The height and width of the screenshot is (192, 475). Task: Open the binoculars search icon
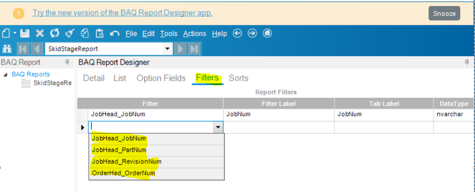pyautogui.click(x=7, y=48)
